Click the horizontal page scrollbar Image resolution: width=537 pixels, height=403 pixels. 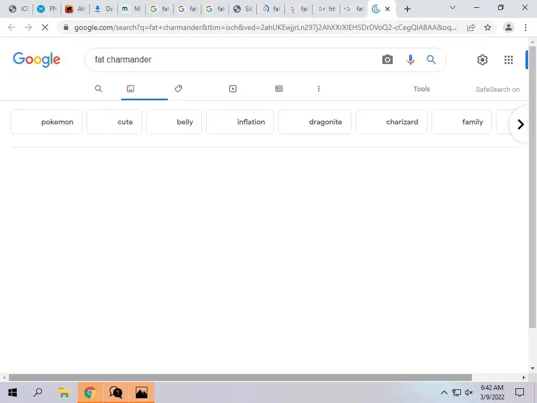pos(240,377)
